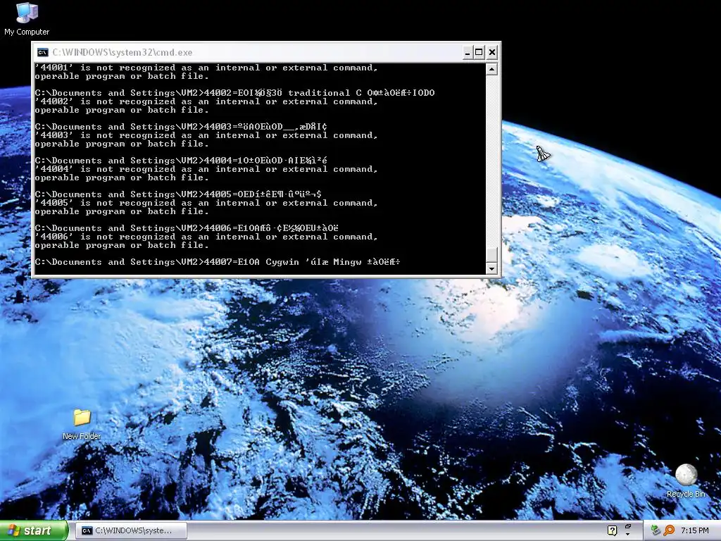This screenshot has width=721, height=541.
Task: Click the Safely Remove Hardware tray icon
Action: pyautogui.click(x=656, y=530)
